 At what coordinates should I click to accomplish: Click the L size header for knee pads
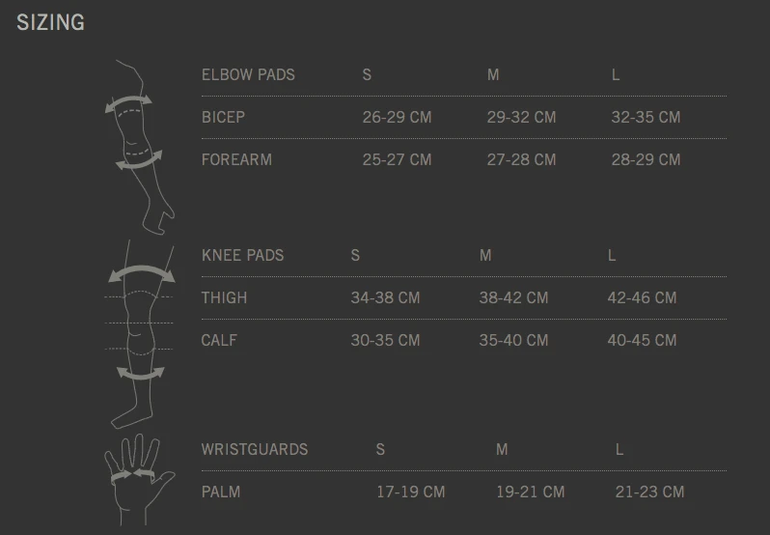612,255
